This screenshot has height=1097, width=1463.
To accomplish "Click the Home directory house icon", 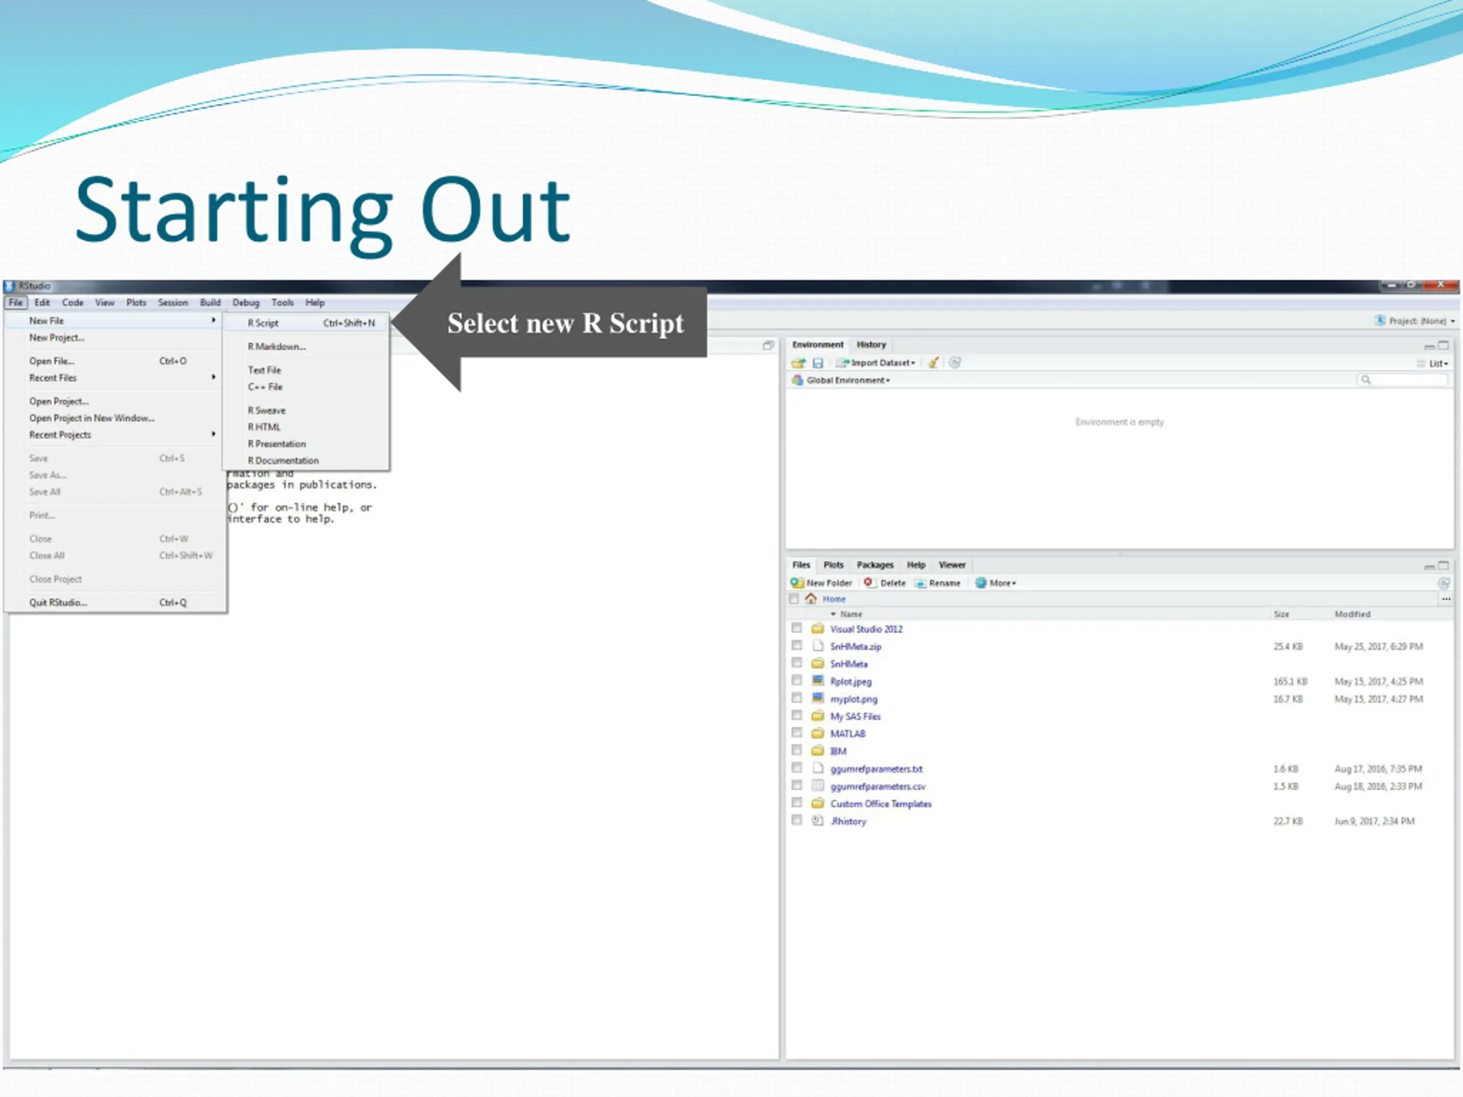I will tap(811, 598).
